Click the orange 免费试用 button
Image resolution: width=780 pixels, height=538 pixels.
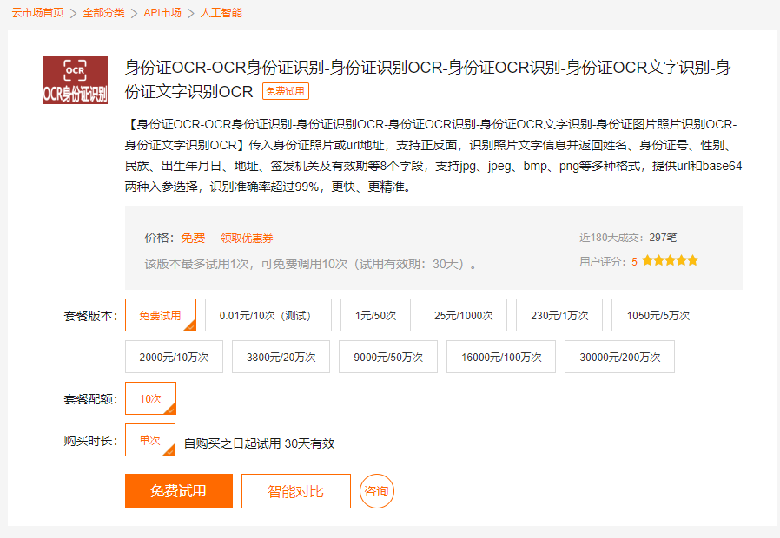pos(179,490)
